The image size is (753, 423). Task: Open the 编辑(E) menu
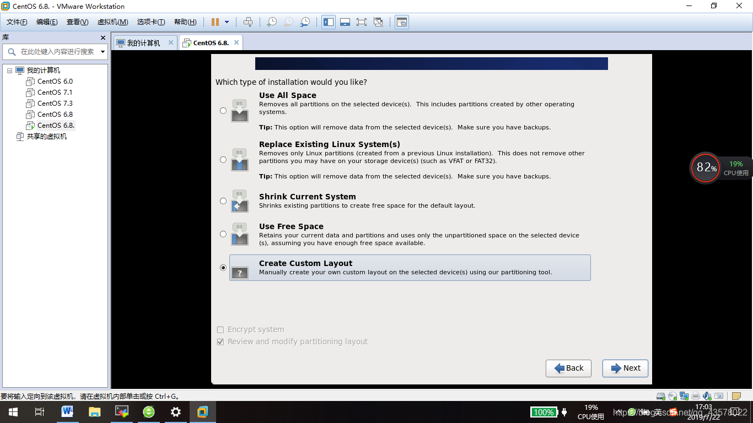tap(47, 22)
